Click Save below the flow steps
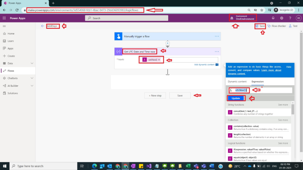Screen dimensions: 303x170 point(180,95)
